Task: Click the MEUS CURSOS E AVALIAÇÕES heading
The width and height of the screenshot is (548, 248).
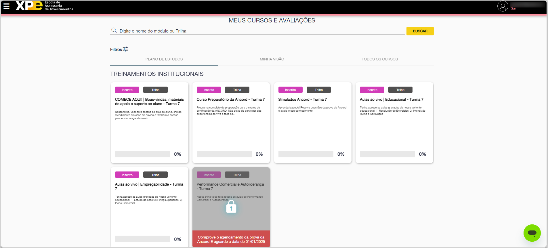Action: pos(272,20)
